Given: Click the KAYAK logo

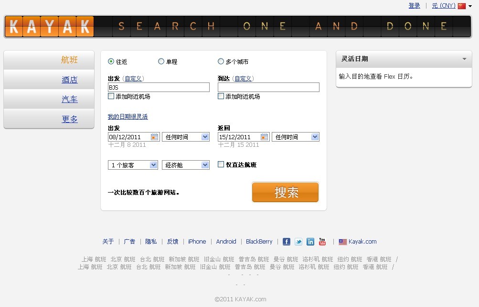Looking at the screenshot, I should (49, 27).
